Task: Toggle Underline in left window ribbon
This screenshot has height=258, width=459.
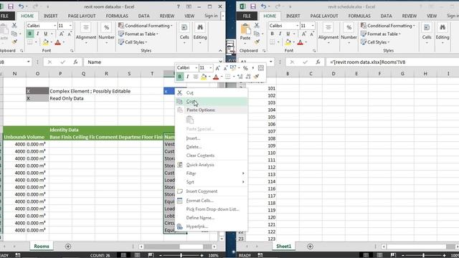Action: (x=45, y=34)
